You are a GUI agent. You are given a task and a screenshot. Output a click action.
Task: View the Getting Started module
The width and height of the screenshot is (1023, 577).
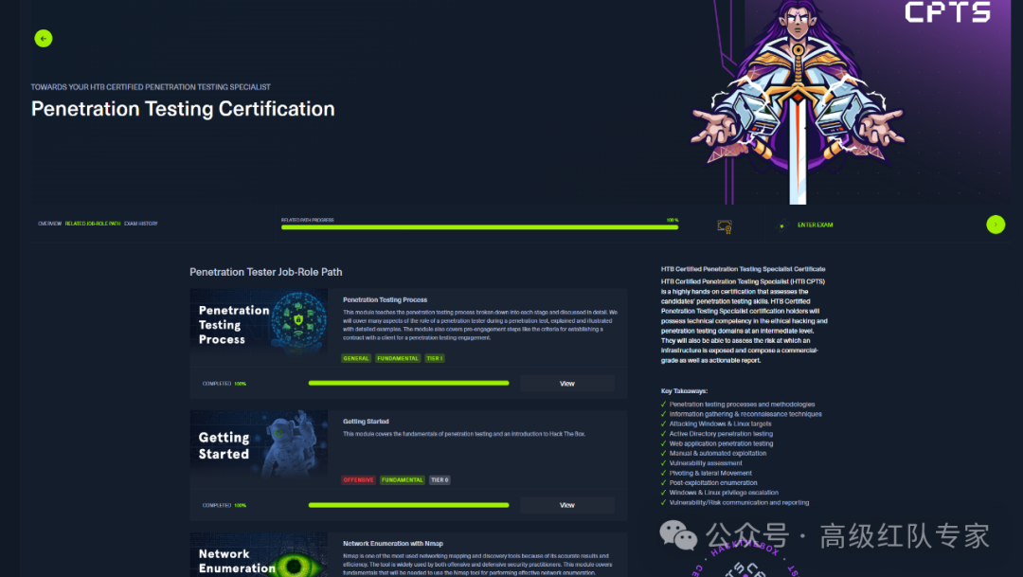coord(567,505)
